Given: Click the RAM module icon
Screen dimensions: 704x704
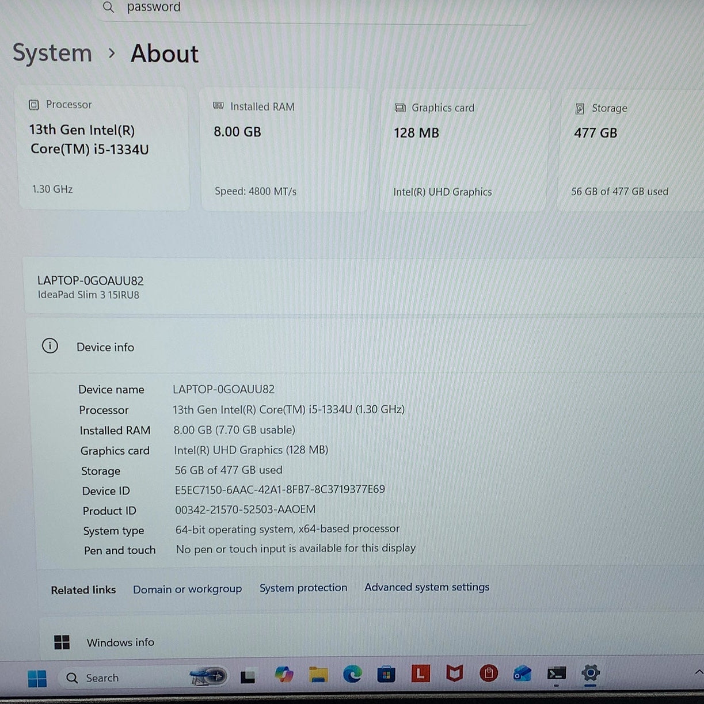Looking at the screenshot, I should click(219, 106).
